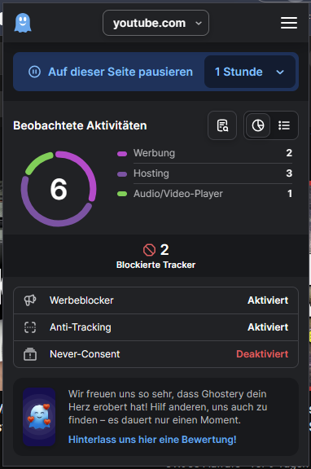The image size is (311, 469).
Task: Switch to pie chart view
Action: 258,125
